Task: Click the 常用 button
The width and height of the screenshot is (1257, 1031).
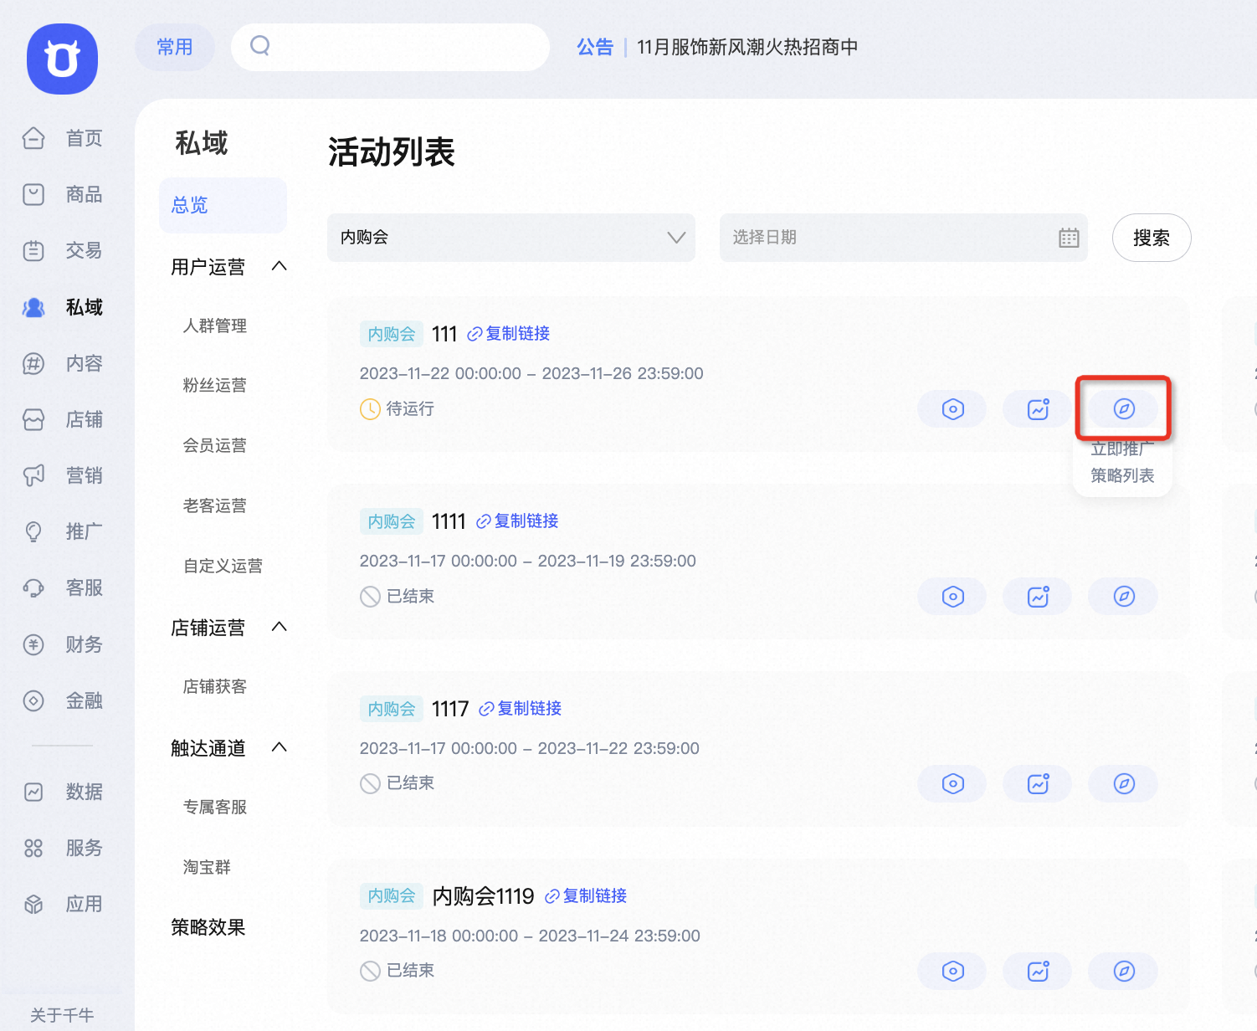Action: [175, 47]
